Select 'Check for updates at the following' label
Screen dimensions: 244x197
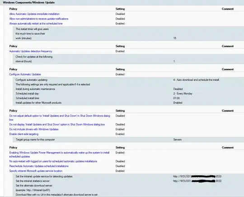tap(34, 57)
